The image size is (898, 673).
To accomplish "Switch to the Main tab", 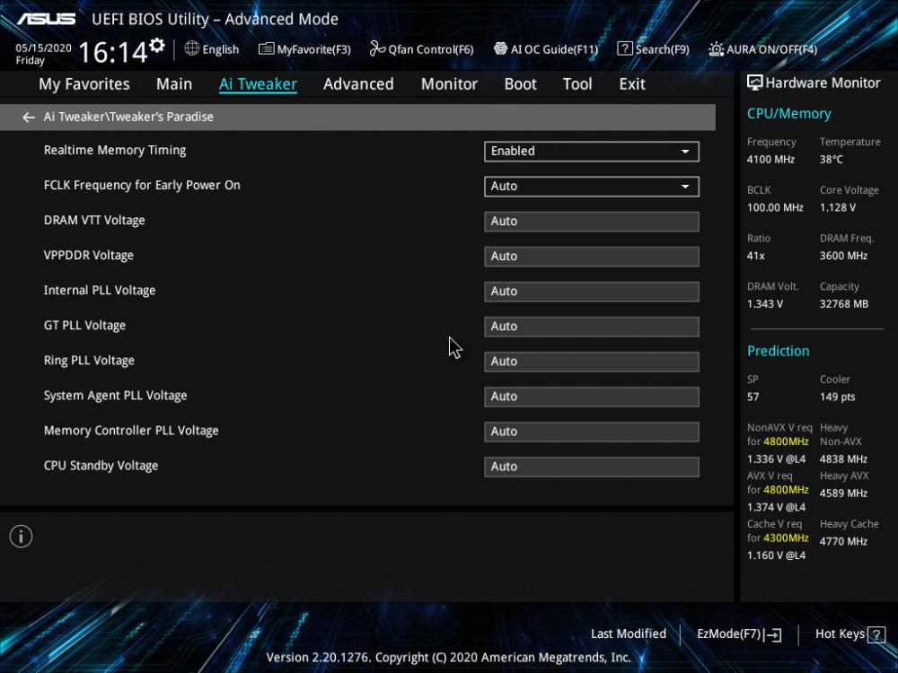I will point(174,84).
